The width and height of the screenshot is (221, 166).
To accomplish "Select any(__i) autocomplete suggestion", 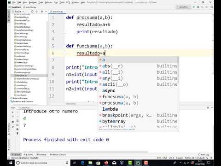I will (138, 78).
